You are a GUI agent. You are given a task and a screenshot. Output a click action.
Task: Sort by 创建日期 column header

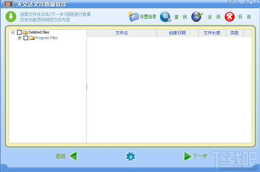[x=177, y=33]
